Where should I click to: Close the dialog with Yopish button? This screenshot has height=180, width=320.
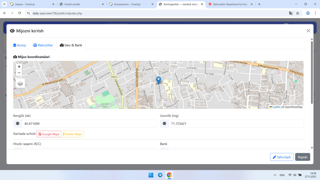(302, 157)
